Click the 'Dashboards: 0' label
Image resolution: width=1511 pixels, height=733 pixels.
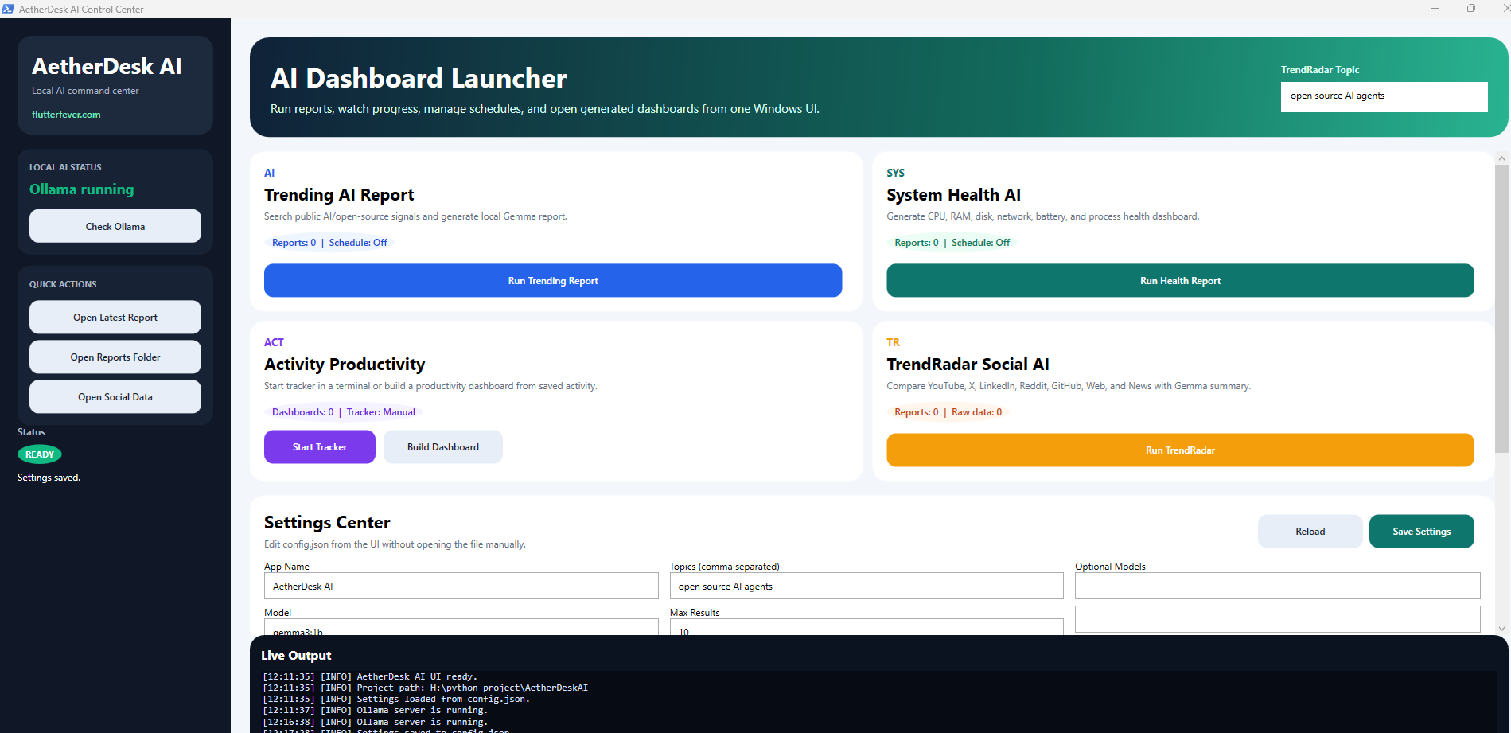[302, 412]
